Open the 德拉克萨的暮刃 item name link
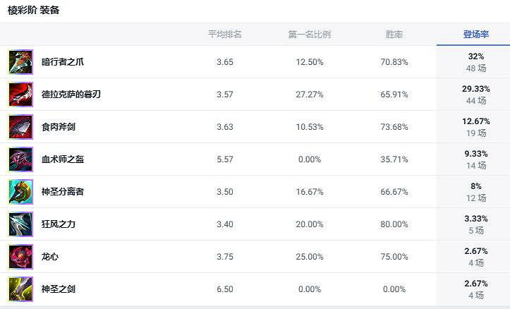The image size is (510, 309). (71, 95)
